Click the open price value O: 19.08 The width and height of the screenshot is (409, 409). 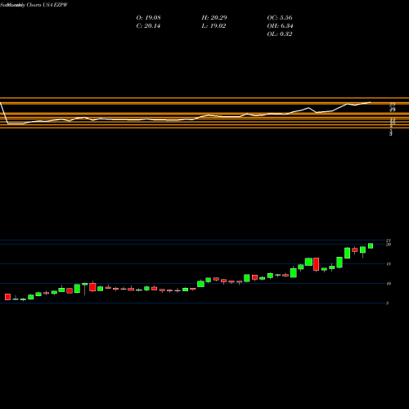pyautogui.click(x=148, y=18)
